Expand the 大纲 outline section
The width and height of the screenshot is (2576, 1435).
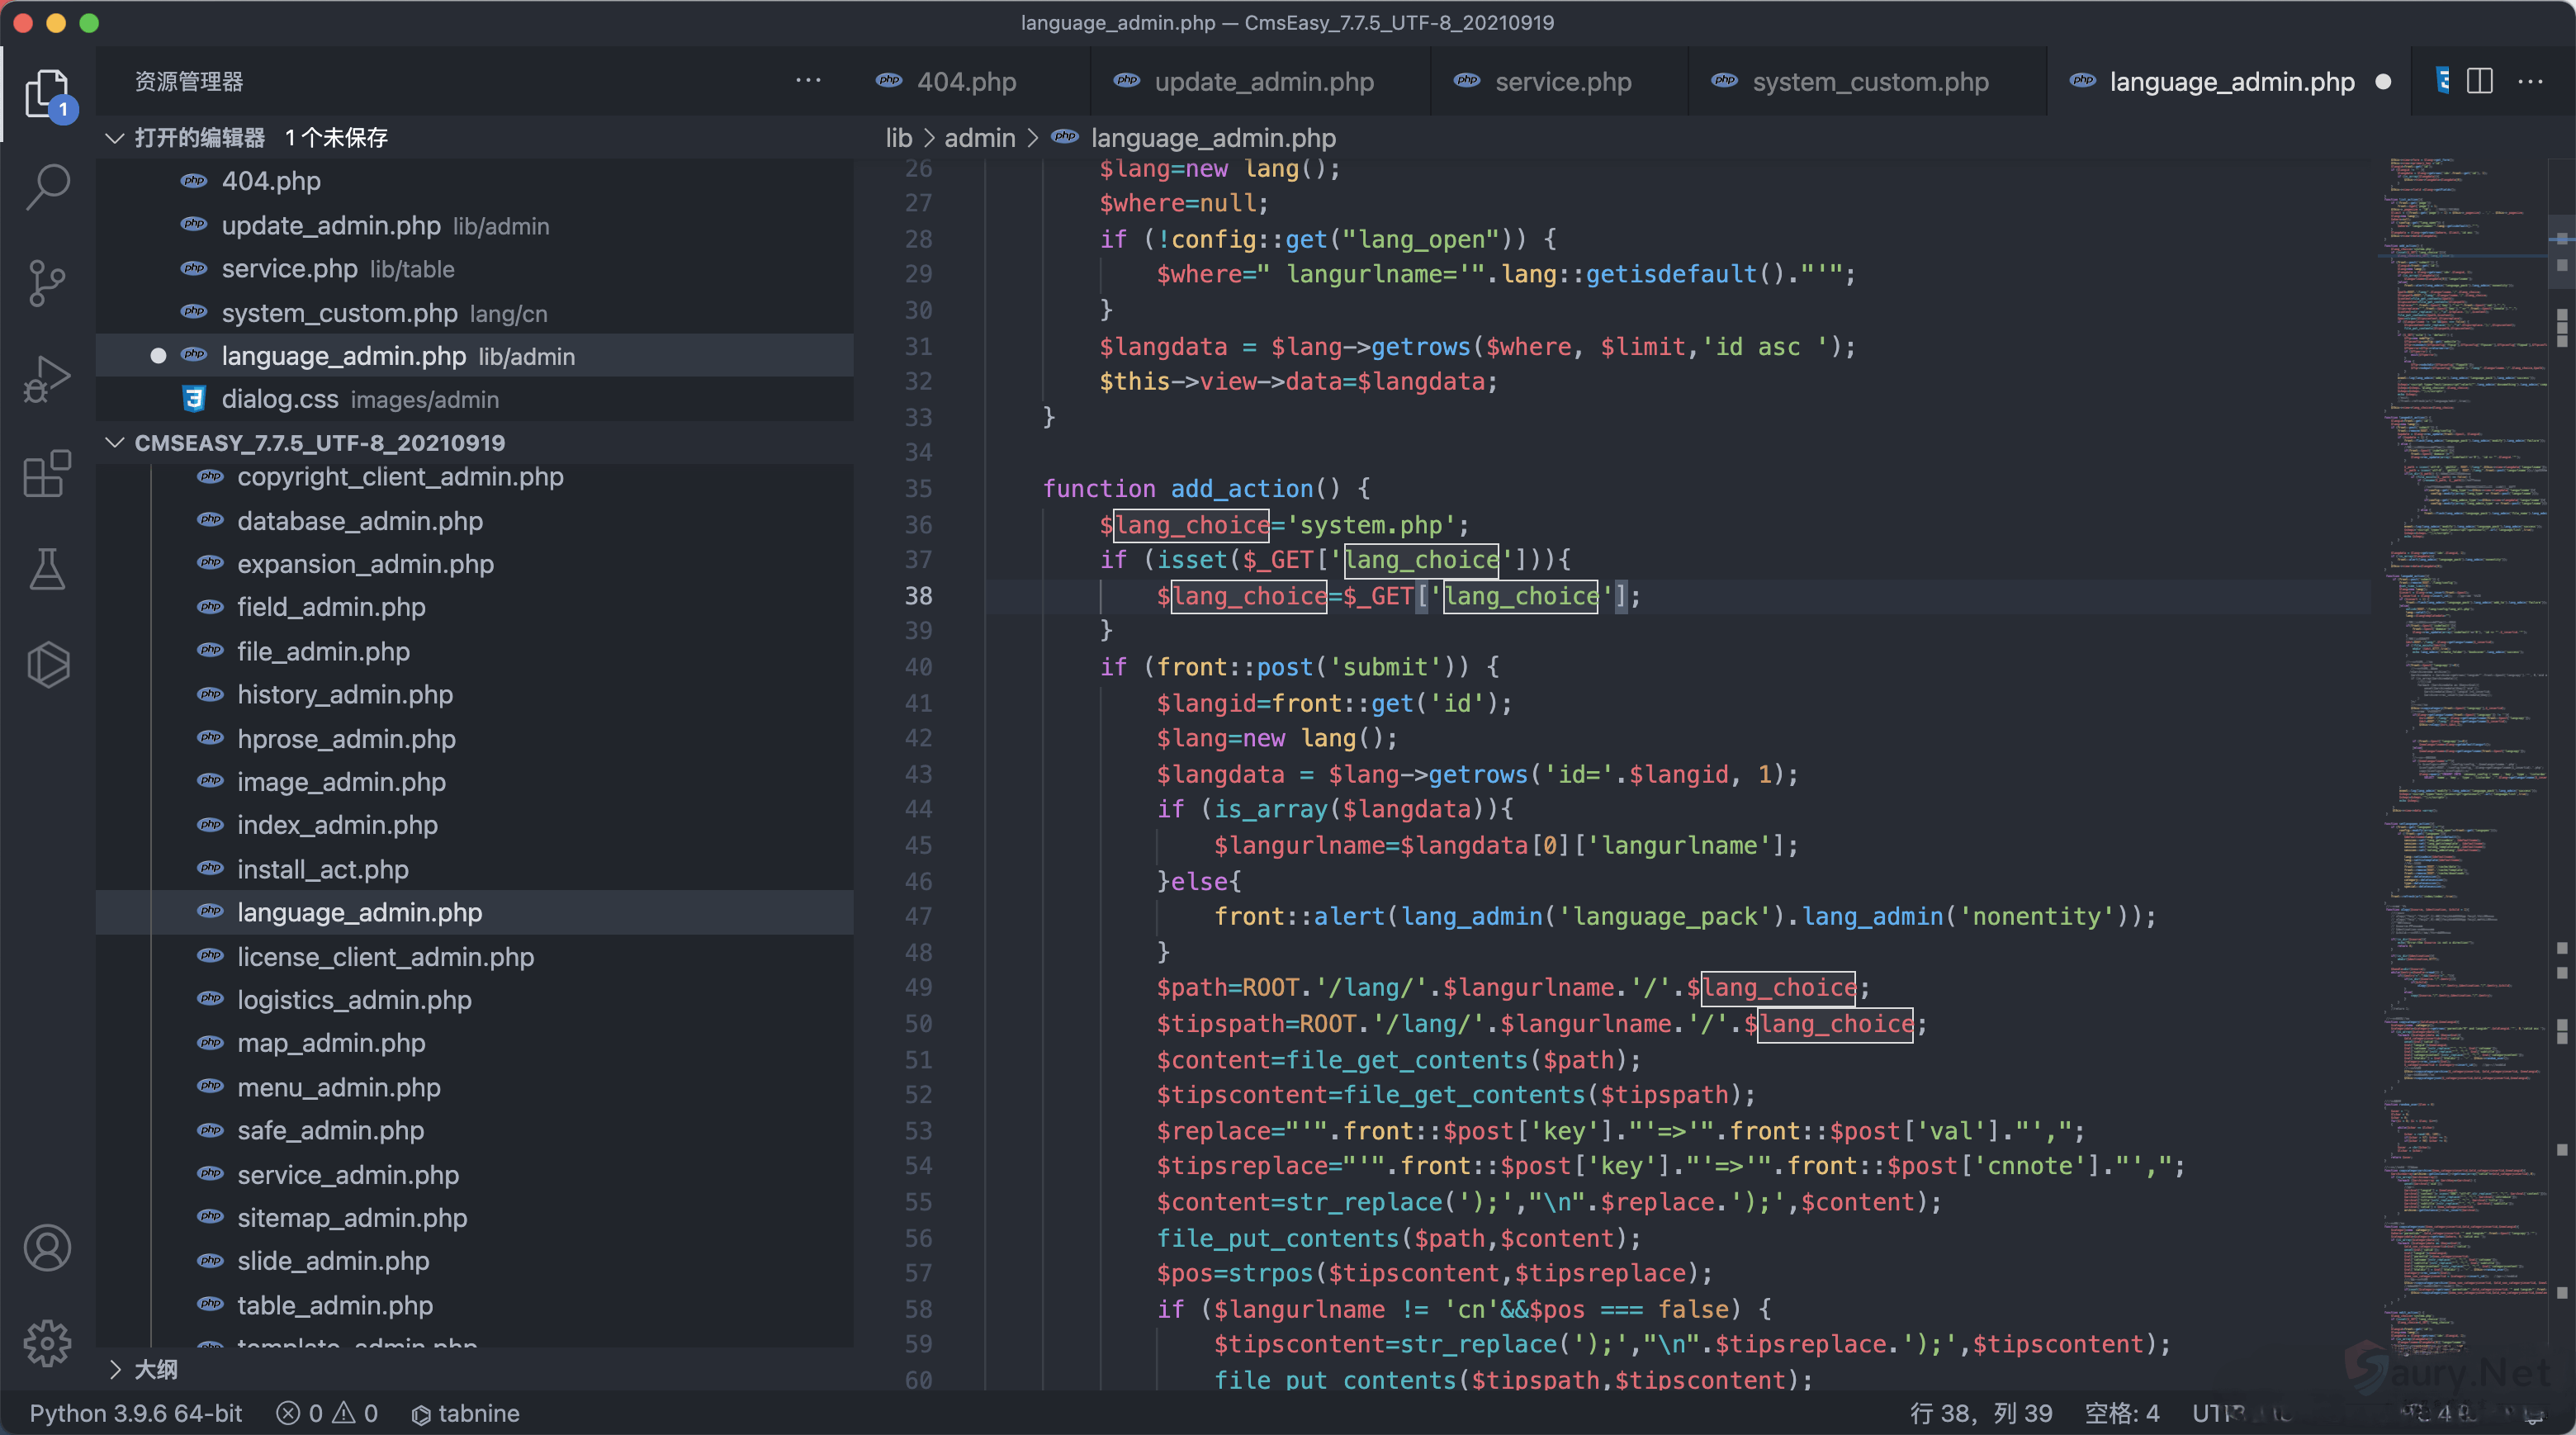pyautogui.click(x=115, y=1369)
